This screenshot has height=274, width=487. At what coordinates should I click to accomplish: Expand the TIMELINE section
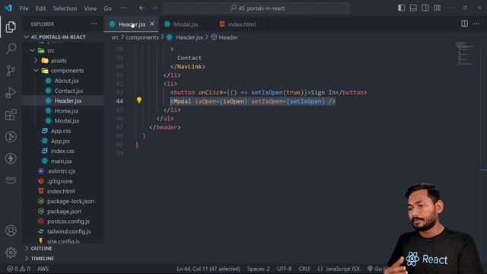62,258
